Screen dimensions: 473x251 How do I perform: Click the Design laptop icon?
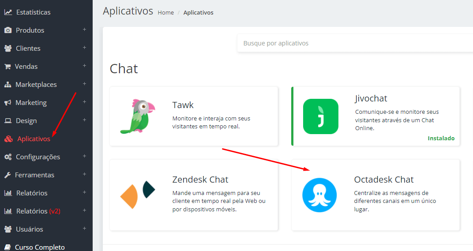tap(8, 121)
